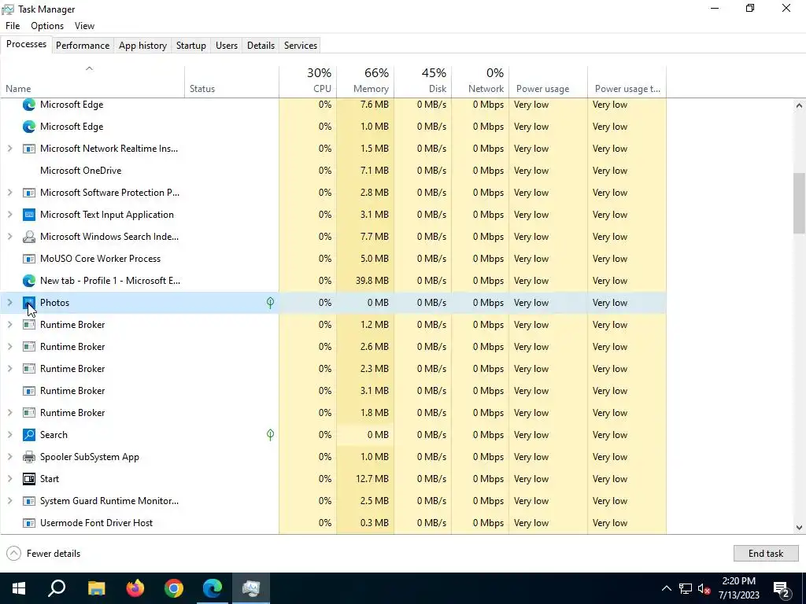Image resolution: width=806 pixels, height=604 pixels.
Task: Sort by the Network column header
Action: click(481, 81)
